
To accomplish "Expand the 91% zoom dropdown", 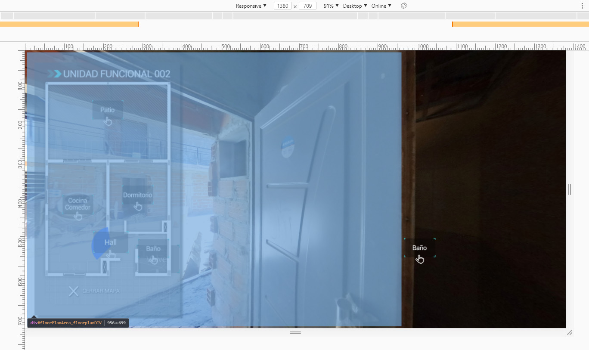I will pyautogui.click(x=331, y=6).
